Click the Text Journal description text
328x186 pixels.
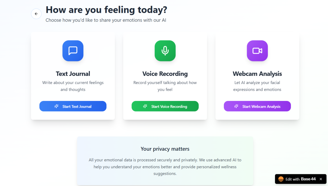click(x=73, y=86)
